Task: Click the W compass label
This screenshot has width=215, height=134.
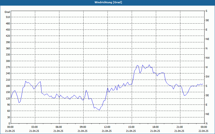Action: pyautogui.click(x=207, y=67)
